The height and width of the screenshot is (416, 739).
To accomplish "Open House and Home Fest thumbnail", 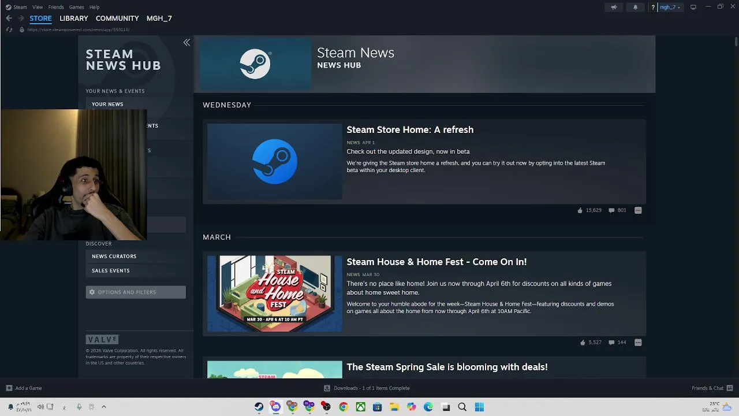I will pyautogui.click(x=275, y=294).
